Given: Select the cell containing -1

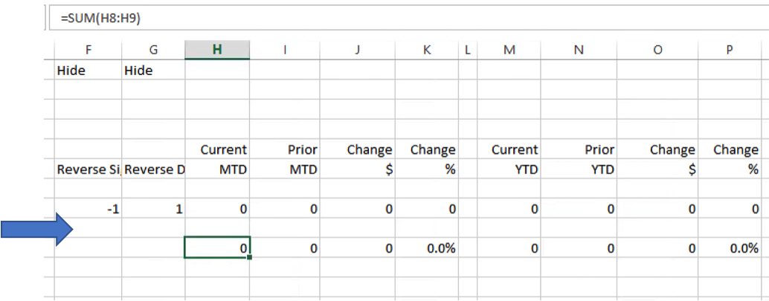Looking at the screenshot, I should [x=89, y=210].
